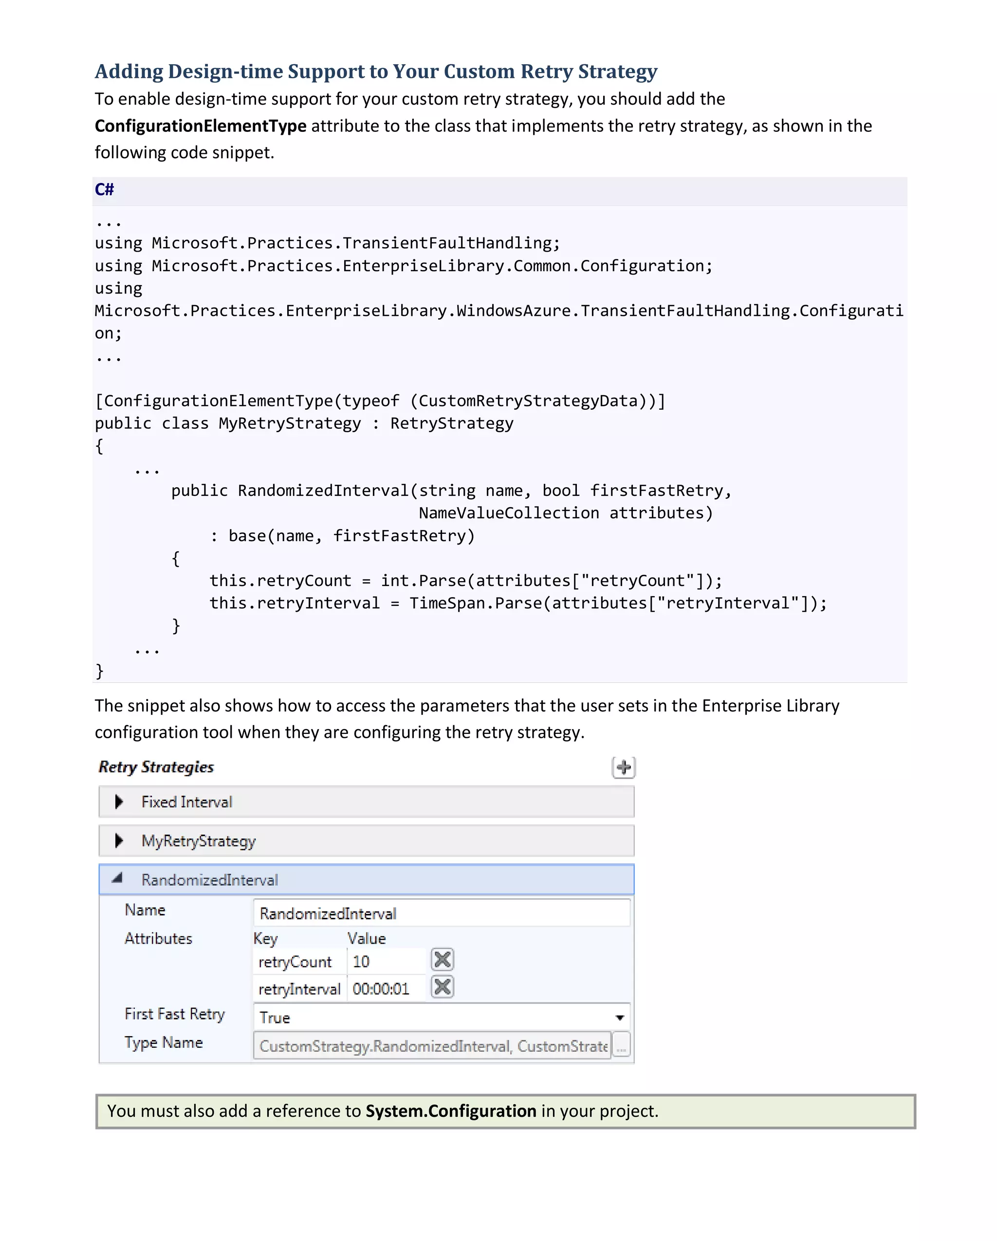Remove the retryCount attribute with X icon
Screen dimensions: 997x1241
pyautogui.click(x=442, y=960)
